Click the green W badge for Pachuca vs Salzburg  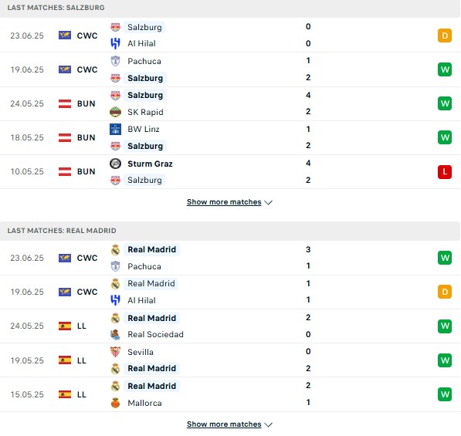[x=445, y=69]
